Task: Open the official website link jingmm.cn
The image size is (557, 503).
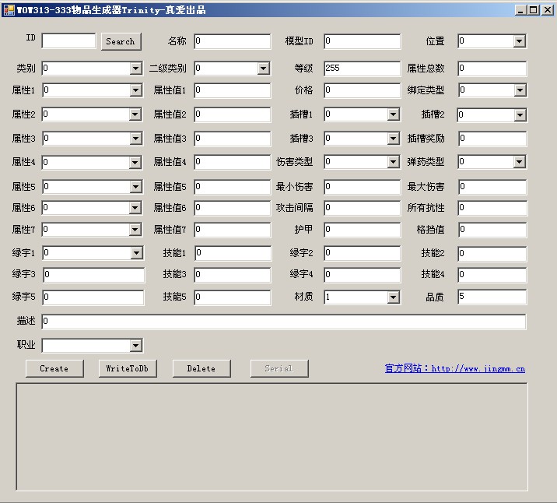Action: tap(454, 368)
